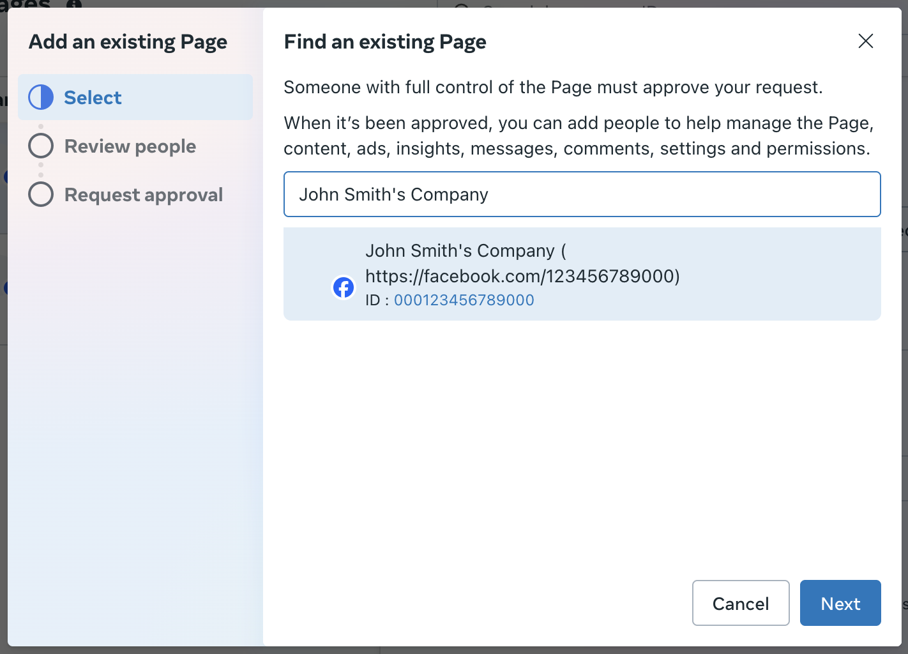Jump to the Request approval step label
Viewport: 908px width, 654px height.
(144, 195)
